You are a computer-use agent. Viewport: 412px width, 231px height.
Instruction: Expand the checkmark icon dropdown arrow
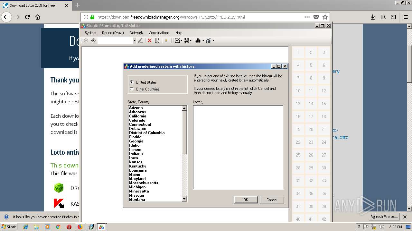[182, 40]
